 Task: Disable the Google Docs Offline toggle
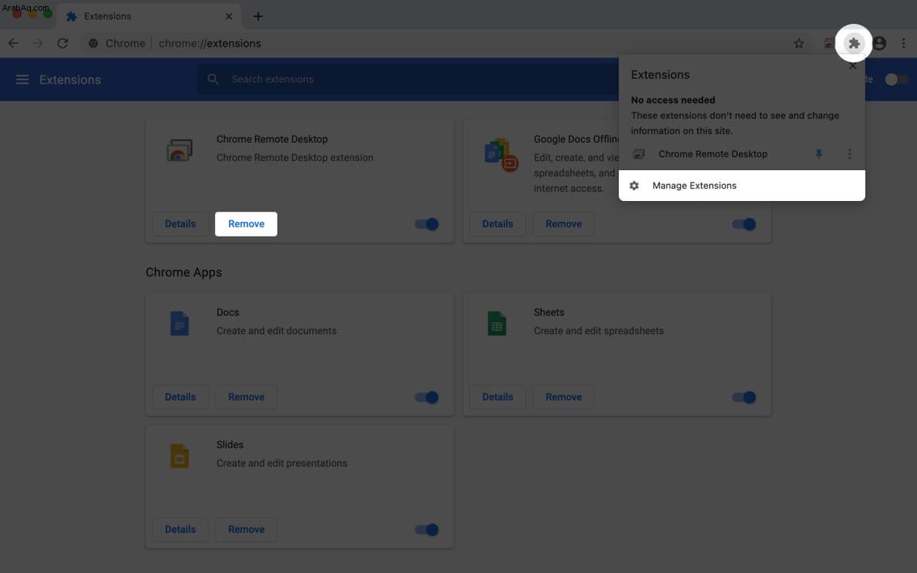click(744, 224)
